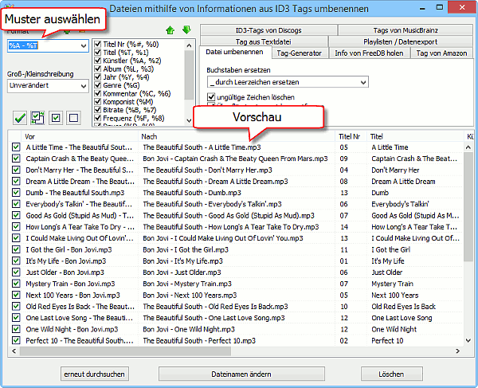Open the 'Tags von MusicBrainz' tab
478x388 pixels.
[x=406, y=29]
